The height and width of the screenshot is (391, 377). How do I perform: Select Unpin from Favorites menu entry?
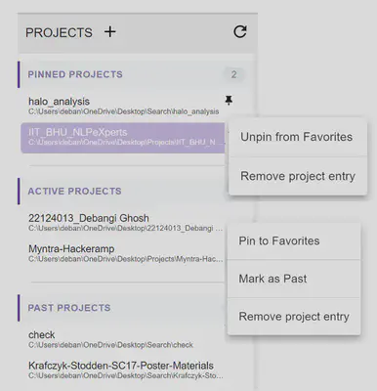click(x=298, y=137)
